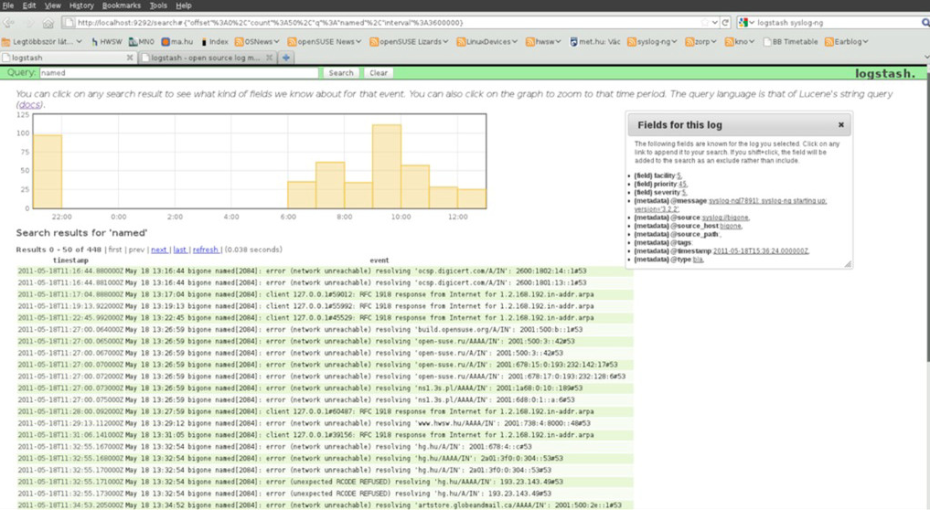Expand the OSNews feed bookmark
This screenshot has width=930, height=510.
click(257, 41)
